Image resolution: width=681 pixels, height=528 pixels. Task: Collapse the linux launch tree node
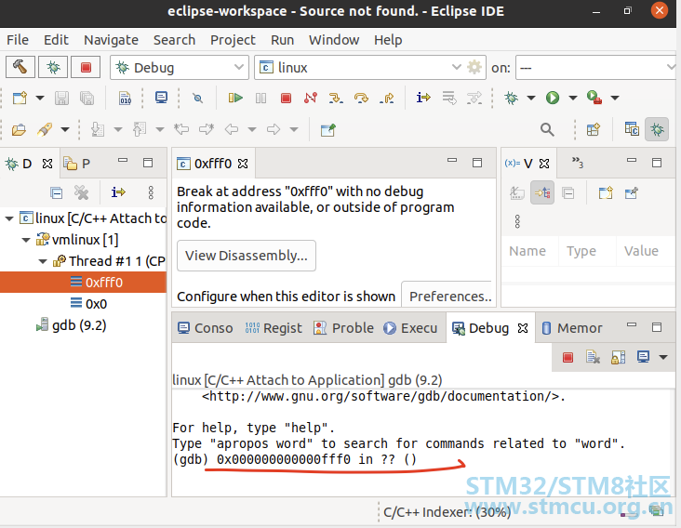point(9,218)
